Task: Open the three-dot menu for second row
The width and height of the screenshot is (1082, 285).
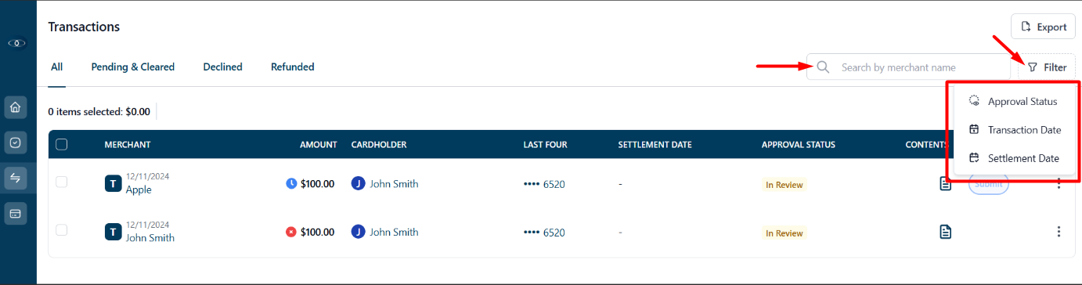Action: point(1059,232)
